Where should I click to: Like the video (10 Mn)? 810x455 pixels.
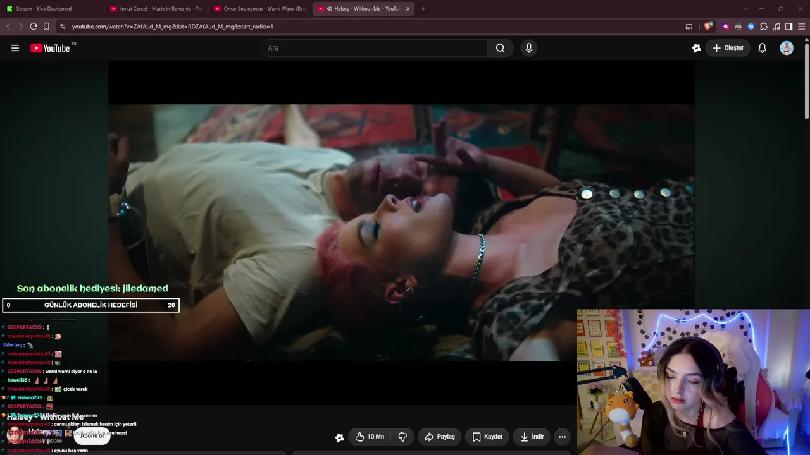370,437
